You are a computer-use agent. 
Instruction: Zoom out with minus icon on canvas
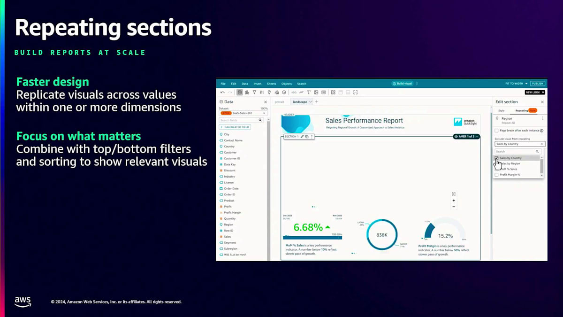click(454, 207)
